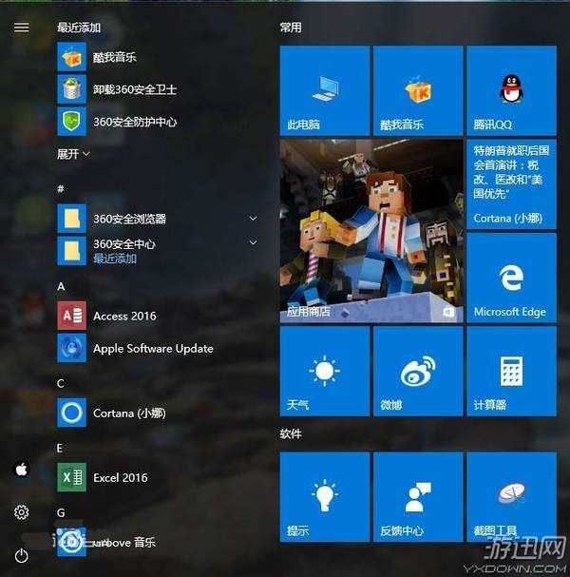Open the 计算器 calculator tile

511,371
